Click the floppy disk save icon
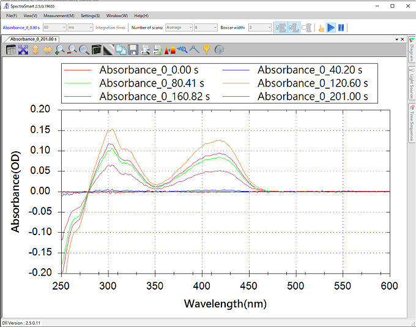The width and height of the screenshot is (416, 327). pyautogui.click(x=133, y=50)
